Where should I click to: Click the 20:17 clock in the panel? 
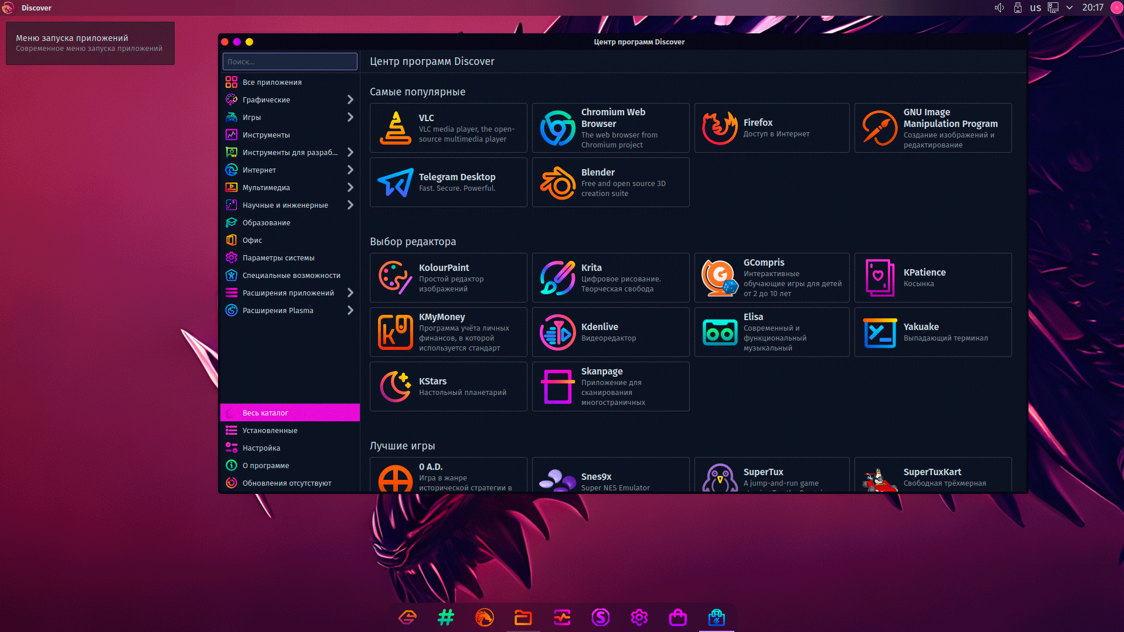(1093, 8)
